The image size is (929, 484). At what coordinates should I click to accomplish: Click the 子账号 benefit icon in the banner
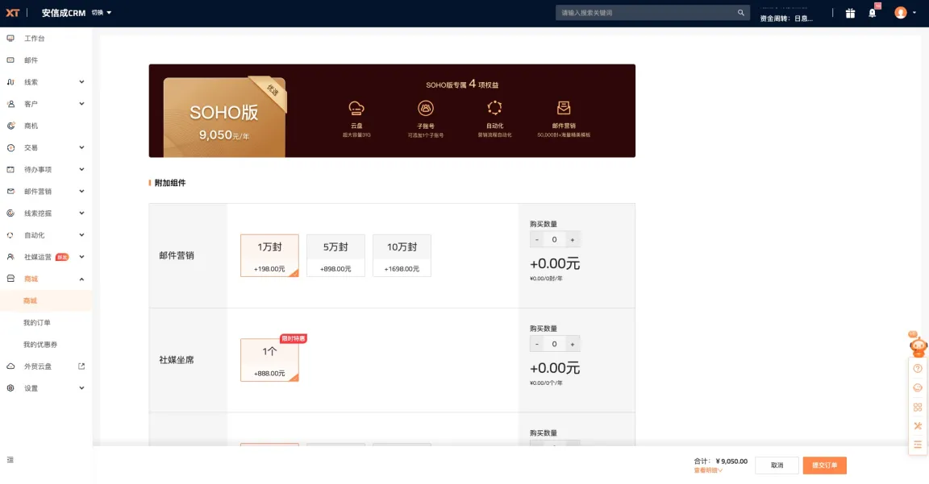click(426, 108)
